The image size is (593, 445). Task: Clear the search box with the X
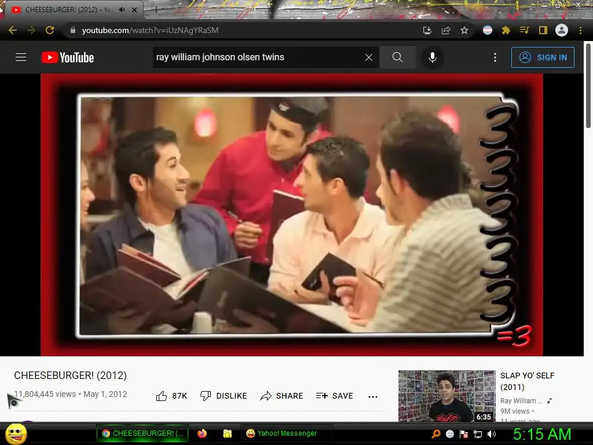point(369,57)
